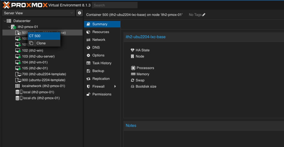Click the DNS globe icon
The height and width of the screenshot is (147, 284).
[x=88, y=48]
